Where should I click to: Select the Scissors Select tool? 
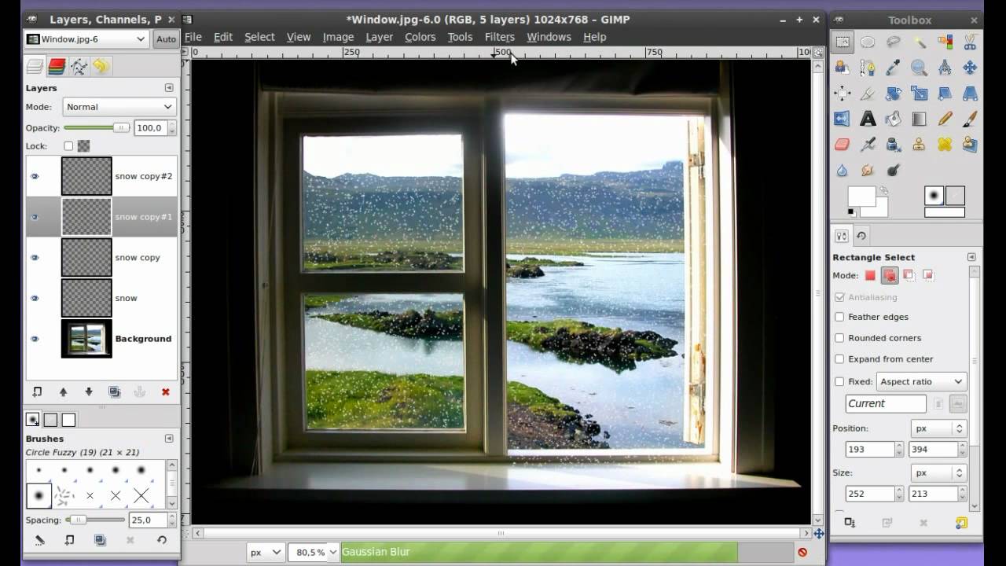(x=970, y=42)
